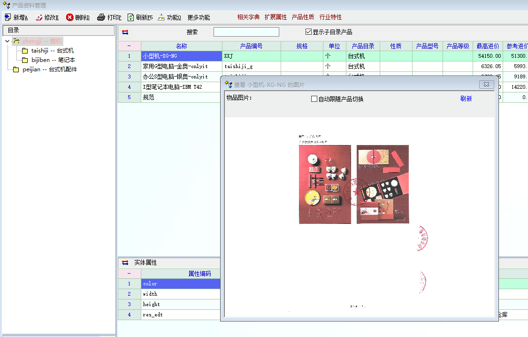Click the 新增 (Add) toolbar icon

pyautogui.click(x=8, y=17)
